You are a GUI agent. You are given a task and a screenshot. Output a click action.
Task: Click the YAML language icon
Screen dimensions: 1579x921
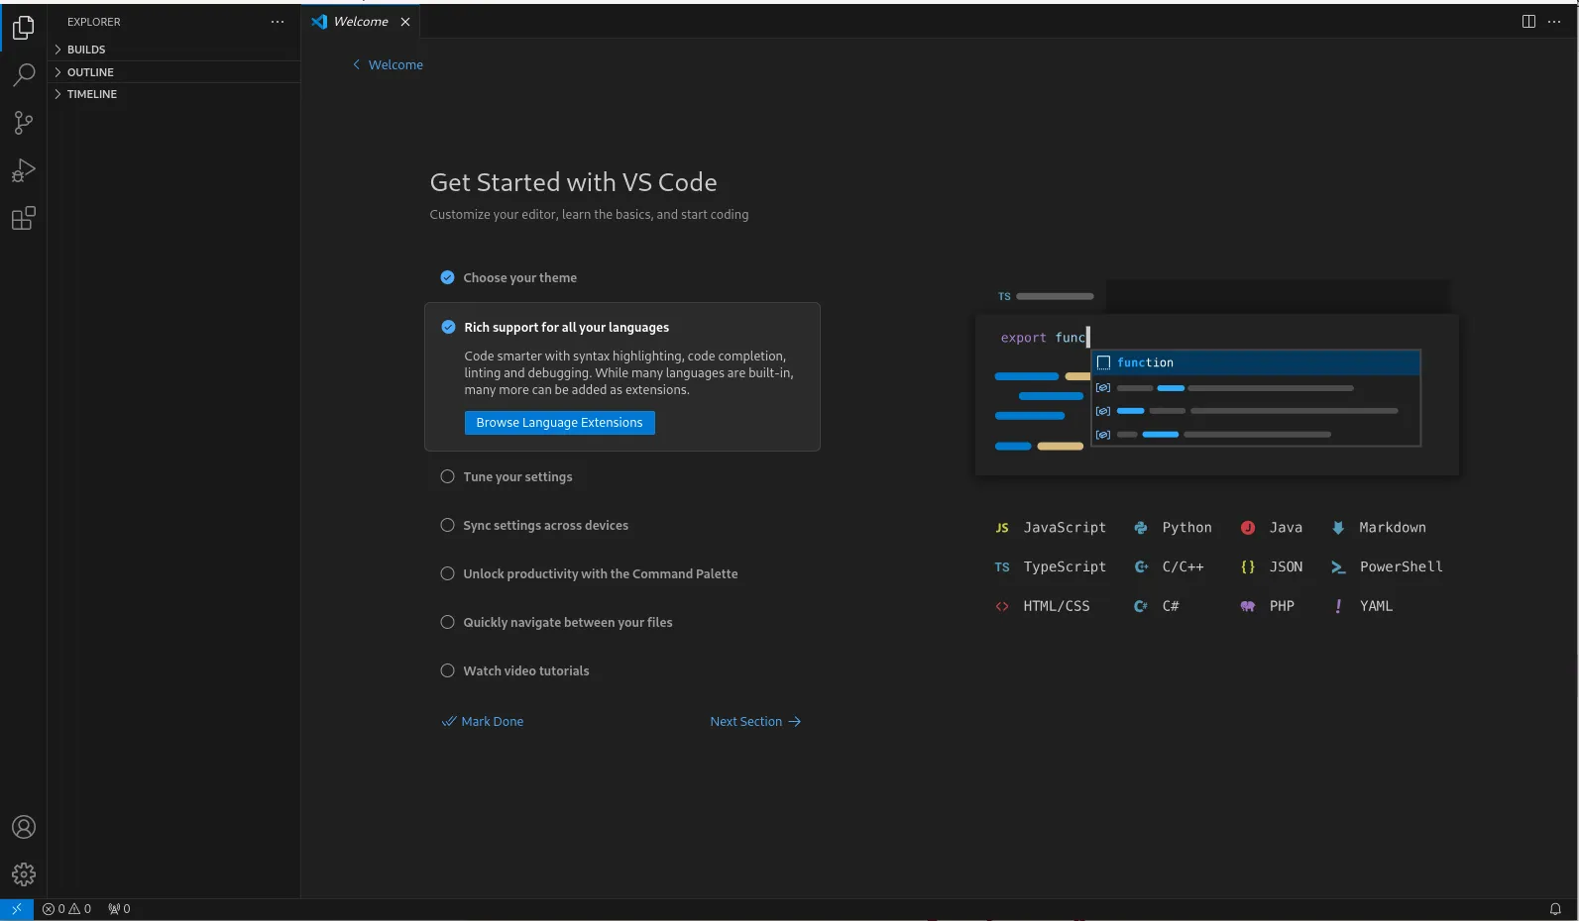point(1338,606)
